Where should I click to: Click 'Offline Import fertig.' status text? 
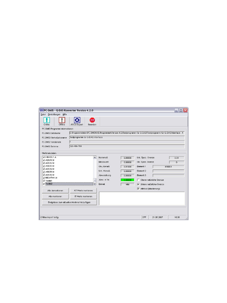click(50, 217)
